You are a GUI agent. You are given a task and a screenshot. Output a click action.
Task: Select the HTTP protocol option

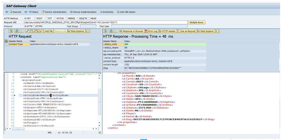pyautogui.click(x=25, y=27)
